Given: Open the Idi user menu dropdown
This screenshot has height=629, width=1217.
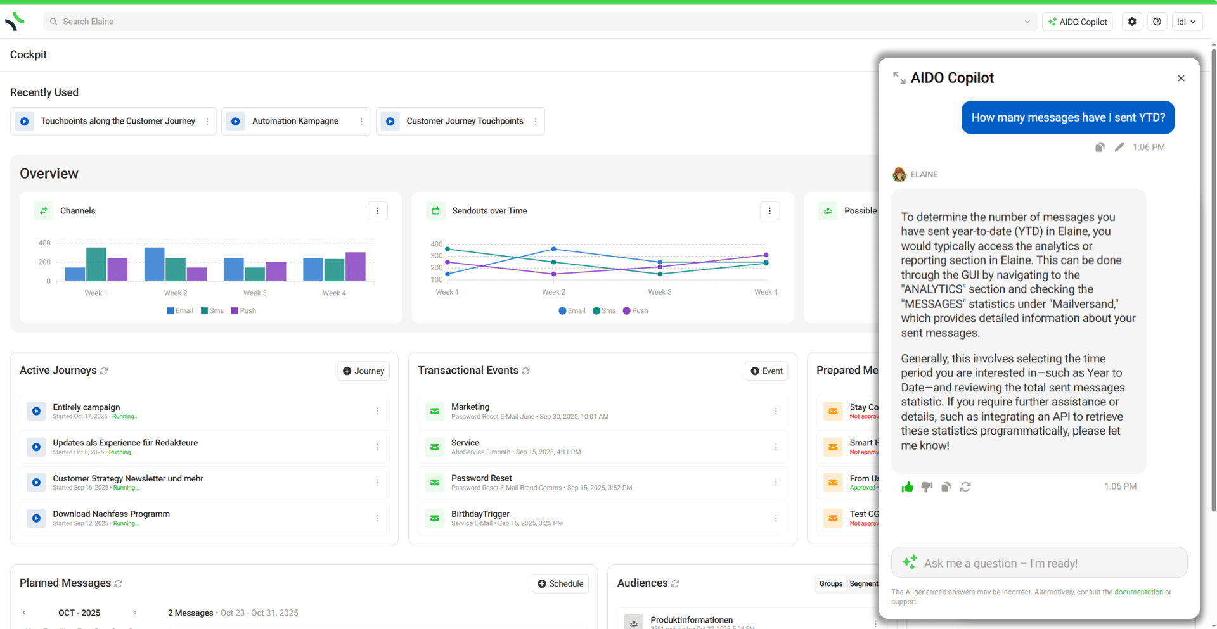Looking at the screenshot, I should click(x=1187, y=22).
